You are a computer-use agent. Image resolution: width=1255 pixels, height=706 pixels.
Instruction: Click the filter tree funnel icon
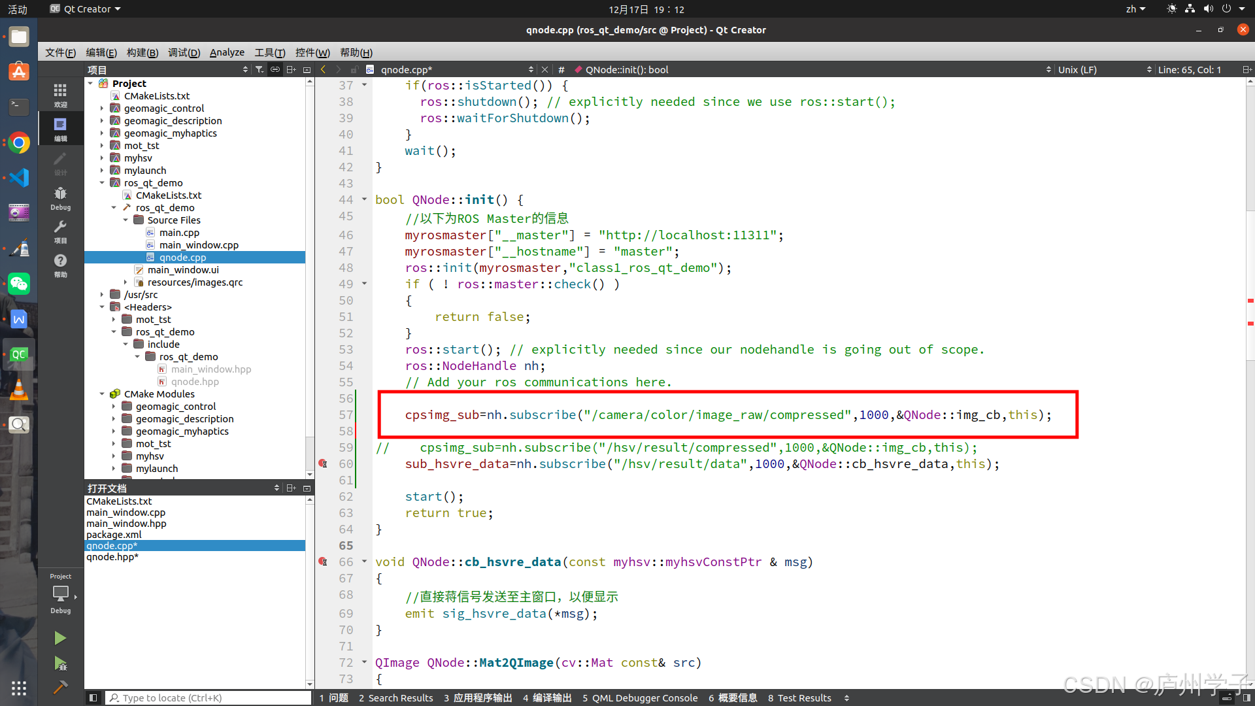259,69
